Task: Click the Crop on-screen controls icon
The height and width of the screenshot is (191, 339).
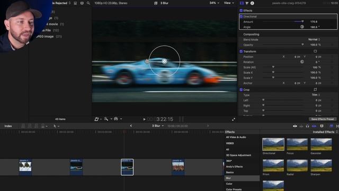Action: click(x=315, y=90)
